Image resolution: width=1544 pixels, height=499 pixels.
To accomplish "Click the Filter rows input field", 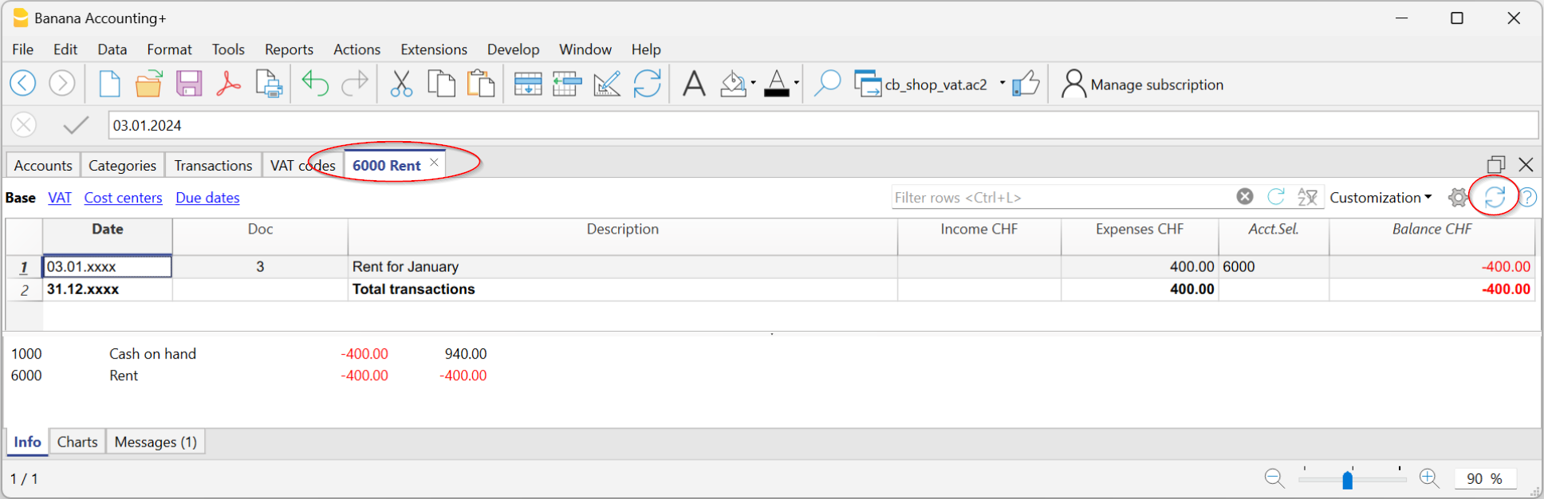I will pos(1061,198).
